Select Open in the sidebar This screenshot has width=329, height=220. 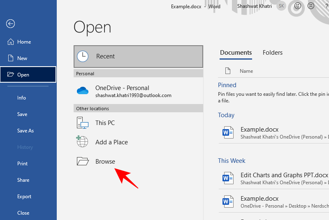(x=28, y=74)
